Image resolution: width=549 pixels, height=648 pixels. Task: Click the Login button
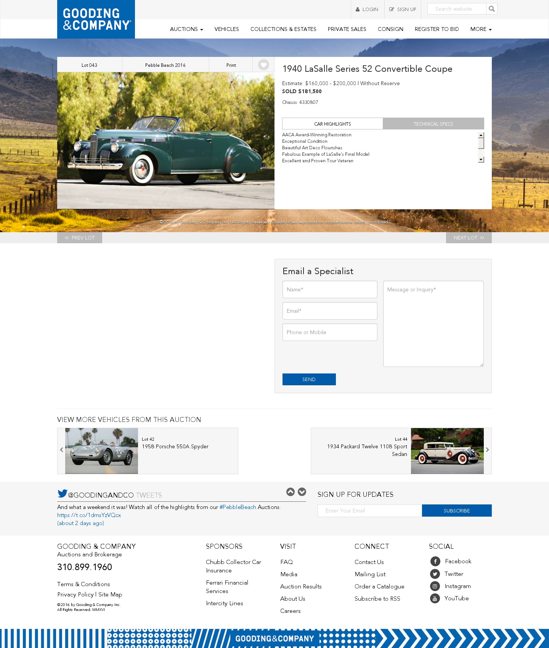tap(368, 10)
